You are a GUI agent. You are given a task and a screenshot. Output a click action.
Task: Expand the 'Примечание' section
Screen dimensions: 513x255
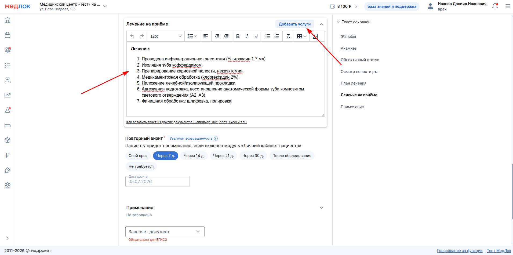point(321,208)
